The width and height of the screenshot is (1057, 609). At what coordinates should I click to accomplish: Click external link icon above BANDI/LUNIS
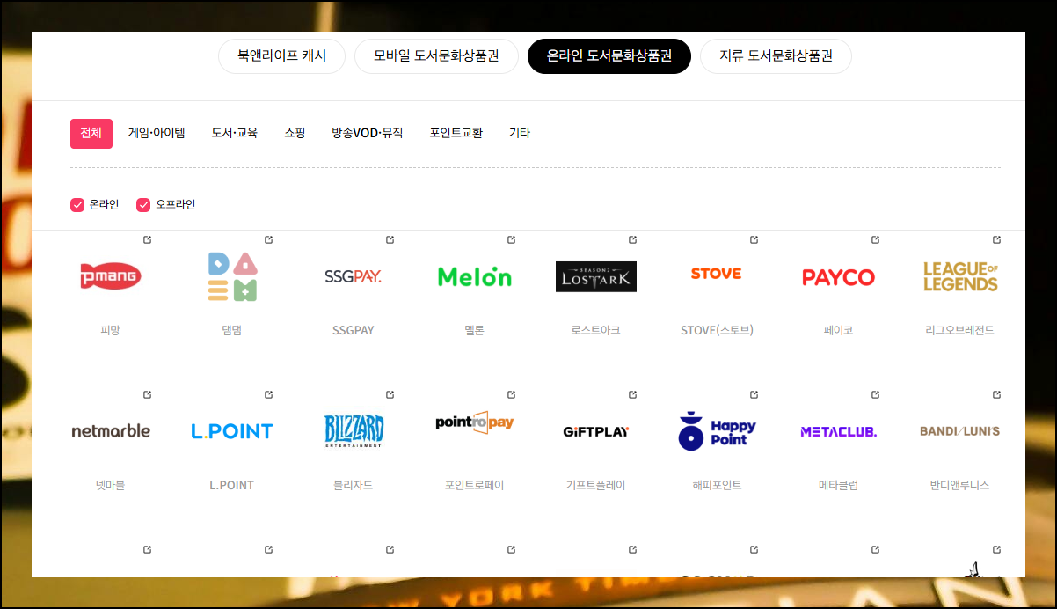tap(996, 394)
